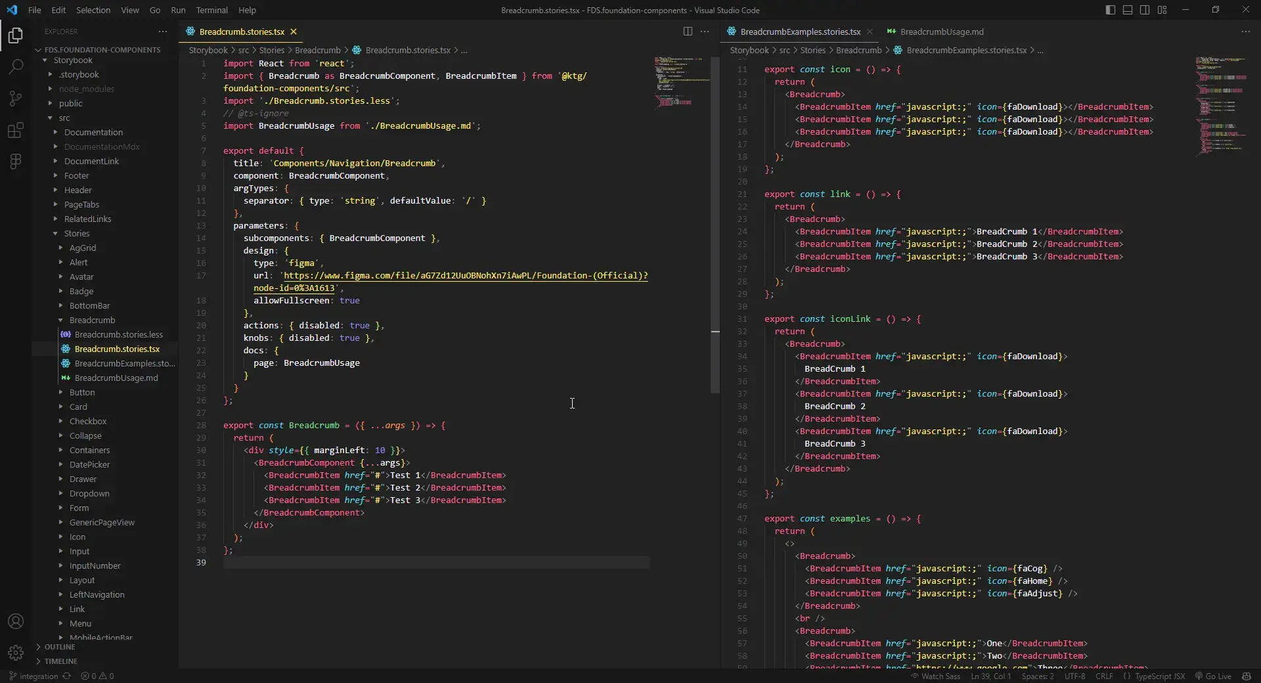Open the Manage settings gear
This screenshot has height=683, width=1261.
pos(16,653)
